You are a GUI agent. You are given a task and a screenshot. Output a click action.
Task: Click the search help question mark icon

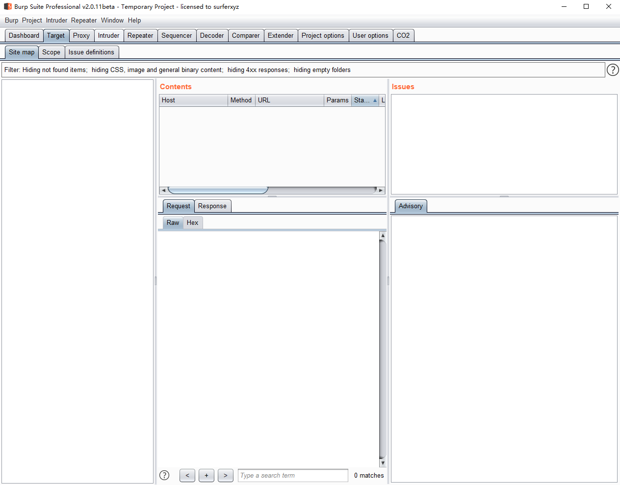164,475
